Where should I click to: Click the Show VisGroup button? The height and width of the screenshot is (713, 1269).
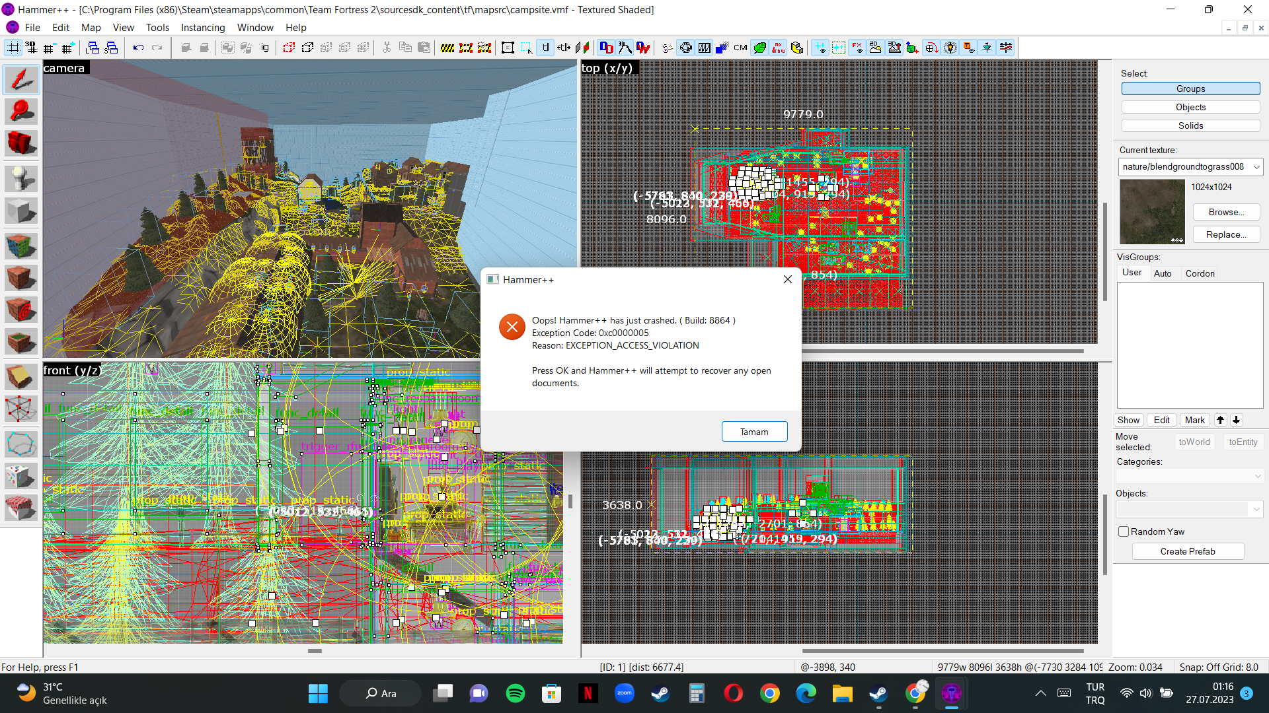click(x=1128, y=420)
